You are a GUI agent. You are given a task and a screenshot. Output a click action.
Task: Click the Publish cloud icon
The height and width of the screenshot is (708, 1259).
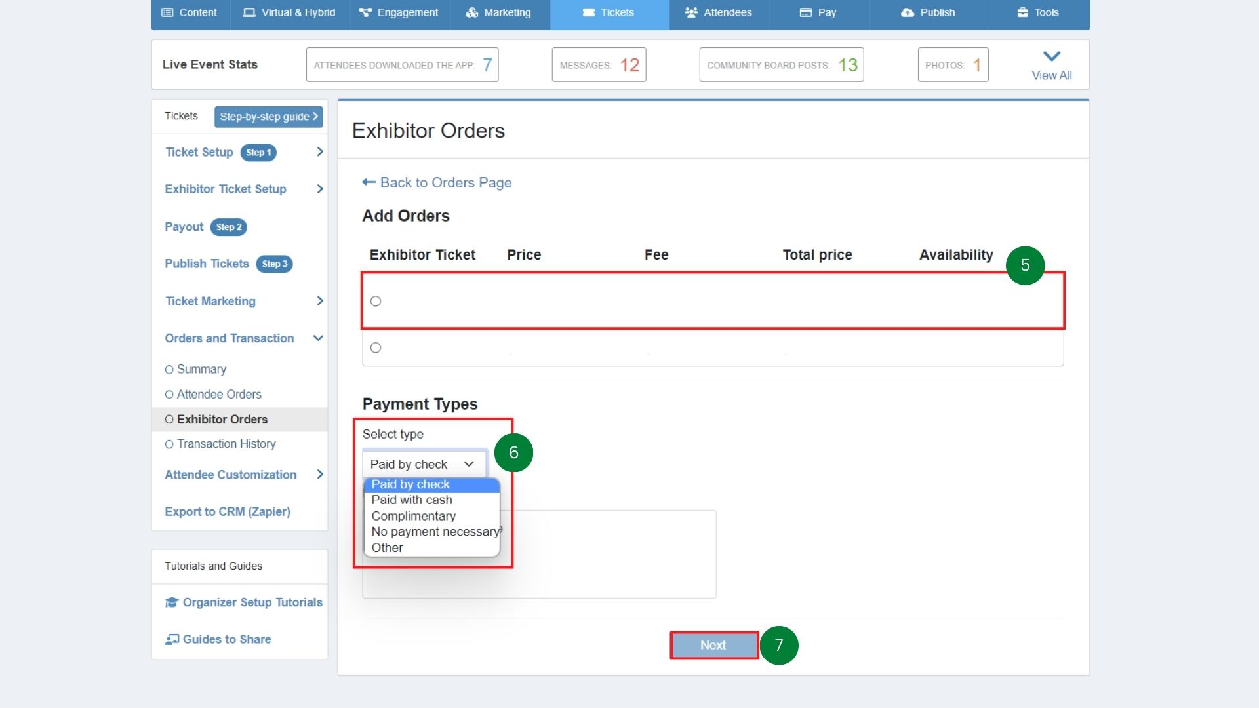(x=908, y=12)
